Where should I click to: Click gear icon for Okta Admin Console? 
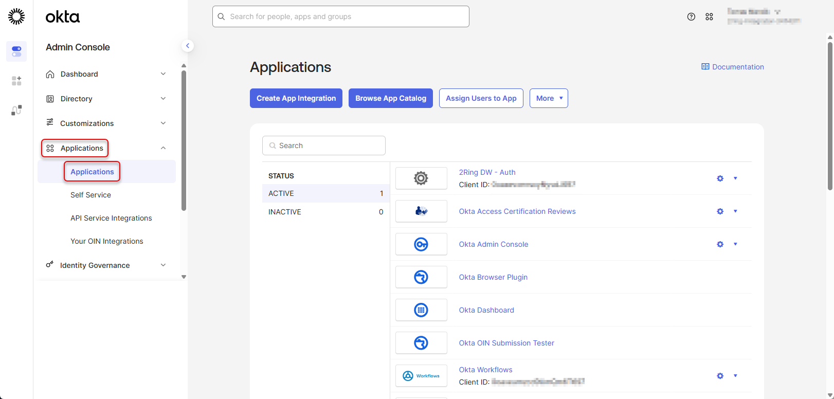point(720,244)
